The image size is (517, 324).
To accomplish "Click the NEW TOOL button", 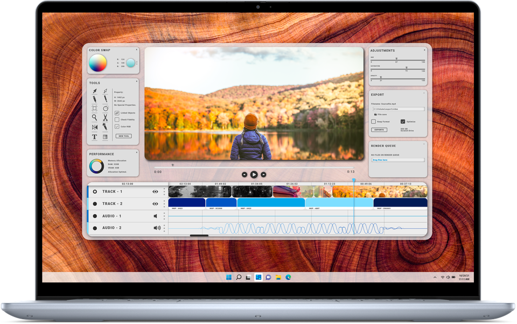I will (124, 136).
